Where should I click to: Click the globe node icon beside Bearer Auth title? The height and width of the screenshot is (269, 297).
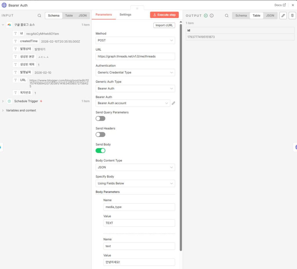pyautogui.click(x=4, y=5)
